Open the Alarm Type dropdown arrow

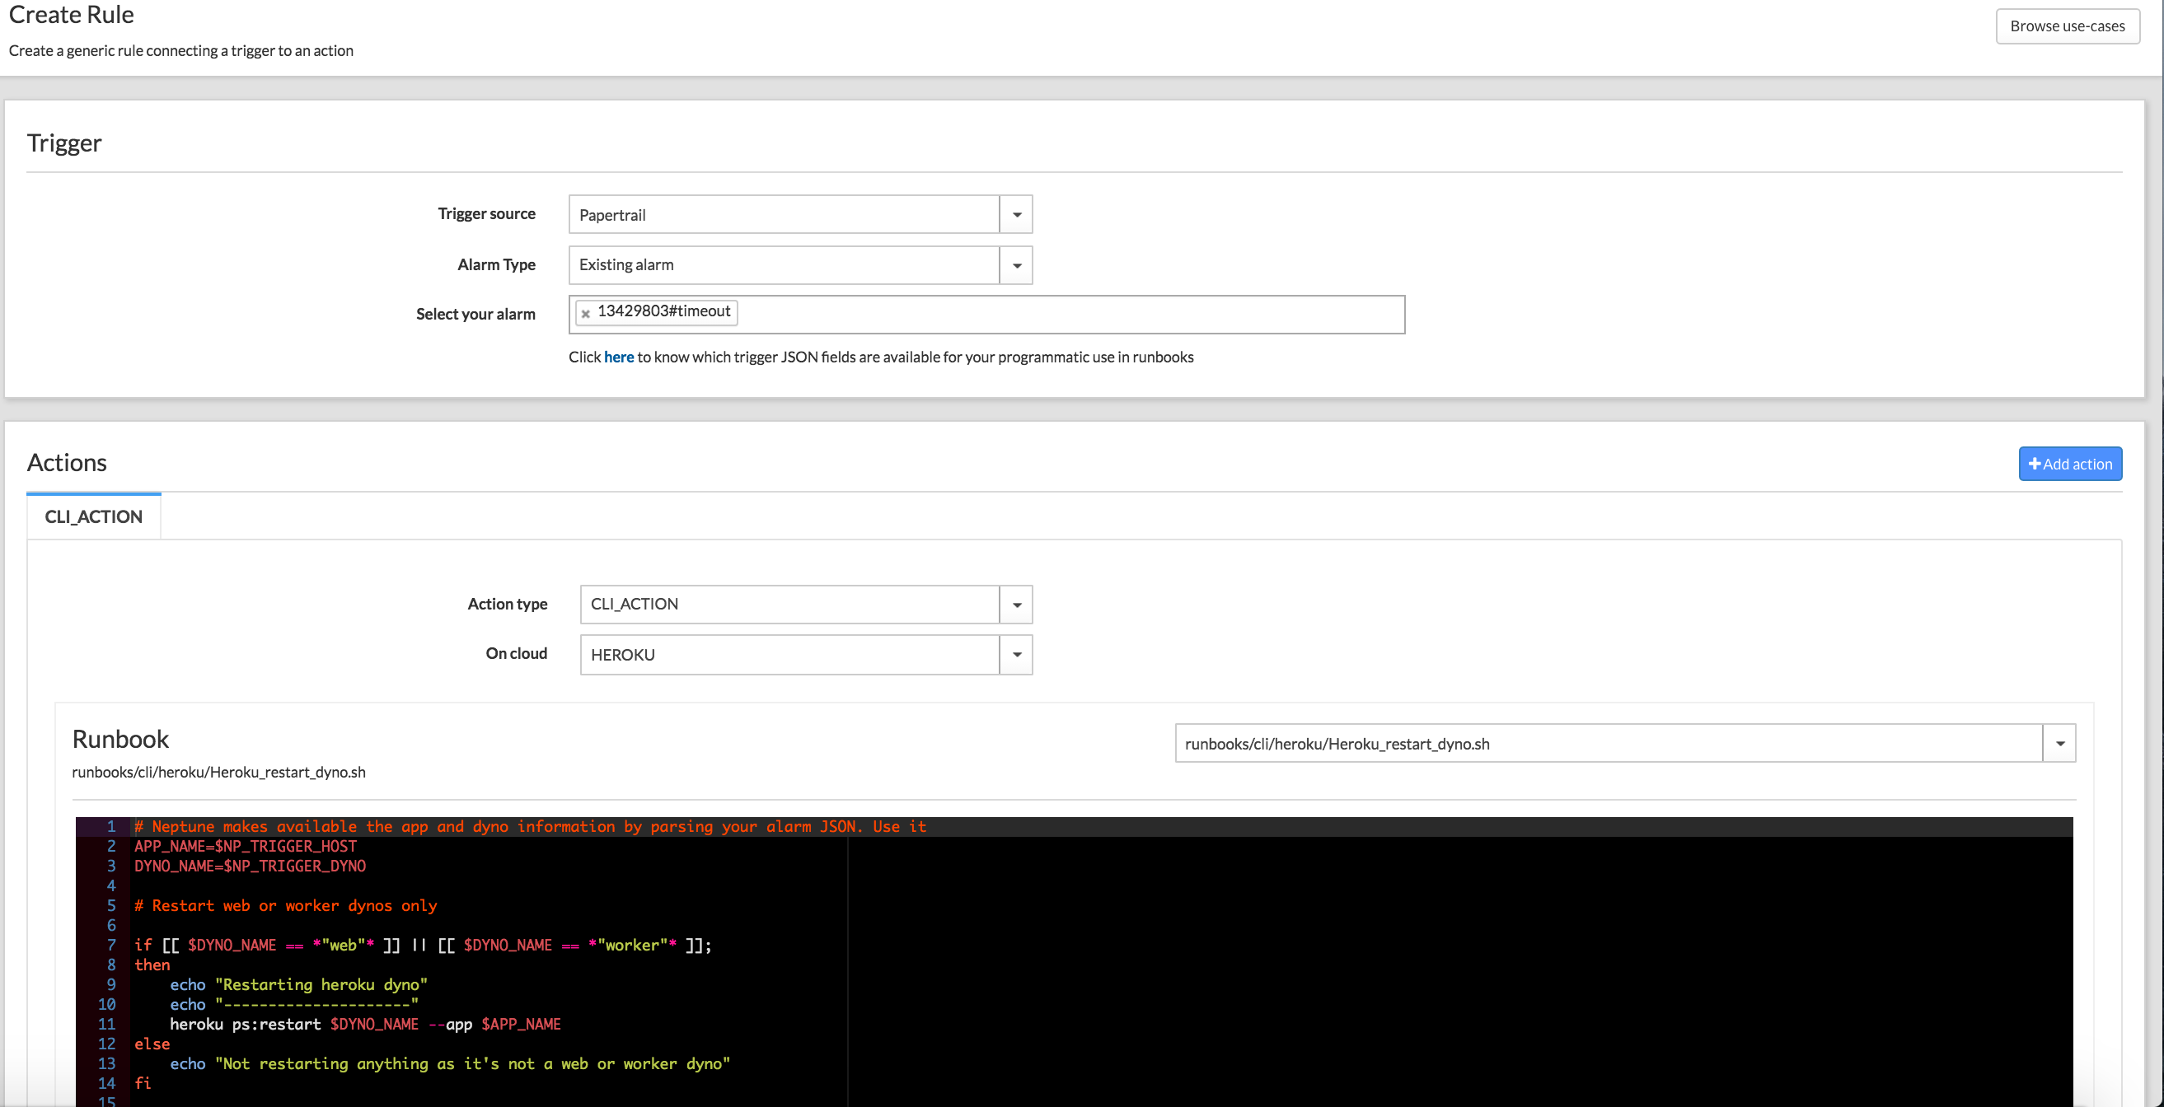1015,265
